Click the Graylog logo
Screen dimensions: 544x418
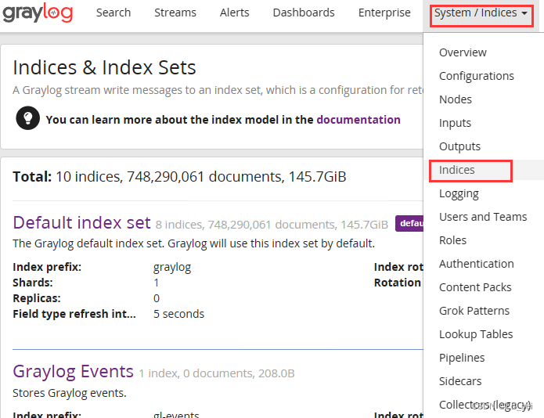pyautogui.click(x=39, y=13)
